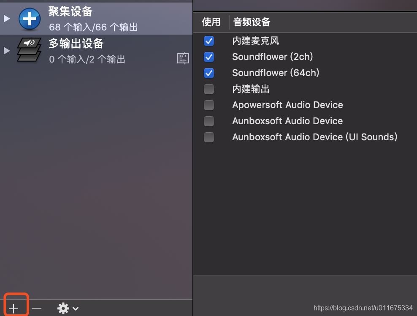Image resolution: width=417 pixels, height=316 pixels.
Task: Check the Aunboxsoft Audio Device (UI Sounds) checkbox
Action: tap(209, 137)
